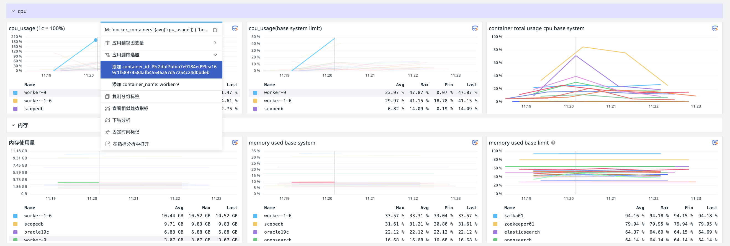
Task: Click query icon on cpu_usage(base system limit) panel
Action: pyautogui.click(x=475, y=28)
